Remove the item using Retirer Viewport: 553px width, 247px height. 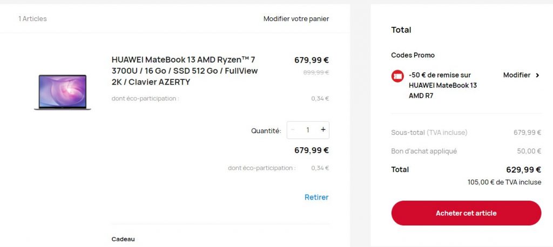(316, 197)
